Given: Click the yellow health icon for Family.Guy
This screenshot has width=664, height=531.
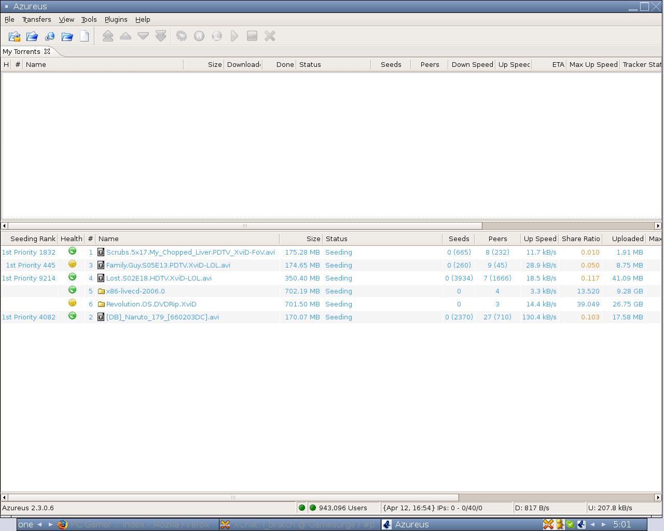Looking at the screenshot, I should pos(72,264).
